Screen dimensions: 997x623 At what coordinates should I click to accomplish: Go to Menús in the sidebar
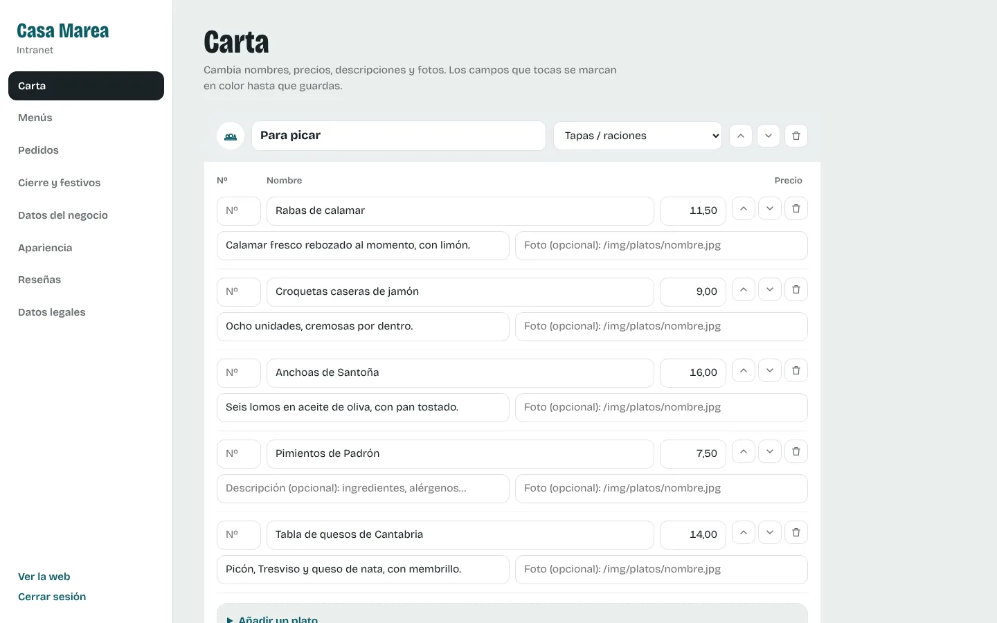pos(86,118)
